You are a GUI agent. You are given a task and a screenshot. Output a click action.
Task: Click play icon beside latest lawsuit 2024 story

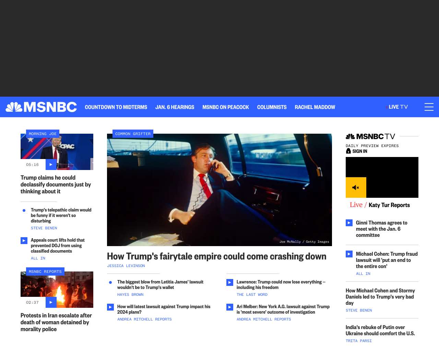(110, 307)
